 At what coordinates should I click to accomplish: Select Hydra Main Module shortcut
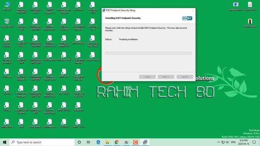click(x=78, y=24)
